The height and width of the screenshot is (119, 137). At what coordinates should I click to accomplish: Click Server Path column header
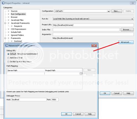[26, 70]
